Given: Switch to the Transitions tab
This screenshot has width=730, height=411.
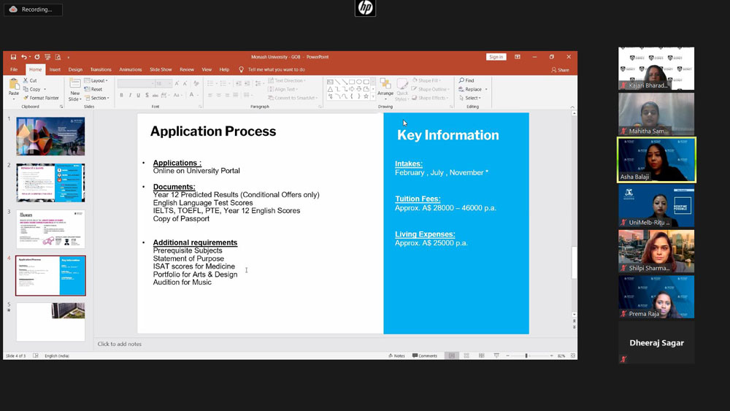Looking at the screenshot, I should pos(101,69).
